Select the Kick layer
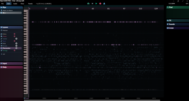Viewport: 189px width, 101px height. point(4,44)
